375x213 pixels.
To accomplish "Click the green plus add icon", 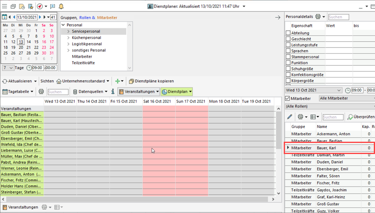I will coord(117,81).
